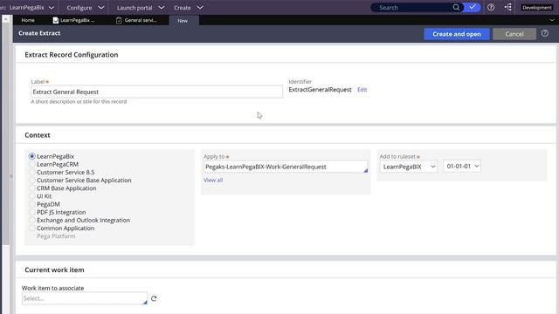This screenshot has height=314, width=559.
Task: Click the Development environment badge
Action: click(537, 8)
